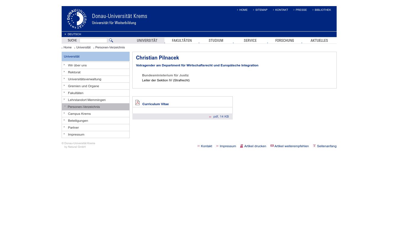Download via pdf, 14 KB link

click(x=221, y=116)
